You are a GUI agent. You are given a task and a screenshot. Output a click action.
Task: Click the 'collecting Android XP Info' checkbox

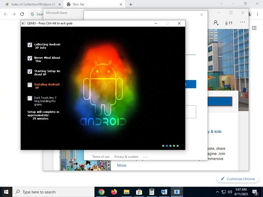point(30,45)
